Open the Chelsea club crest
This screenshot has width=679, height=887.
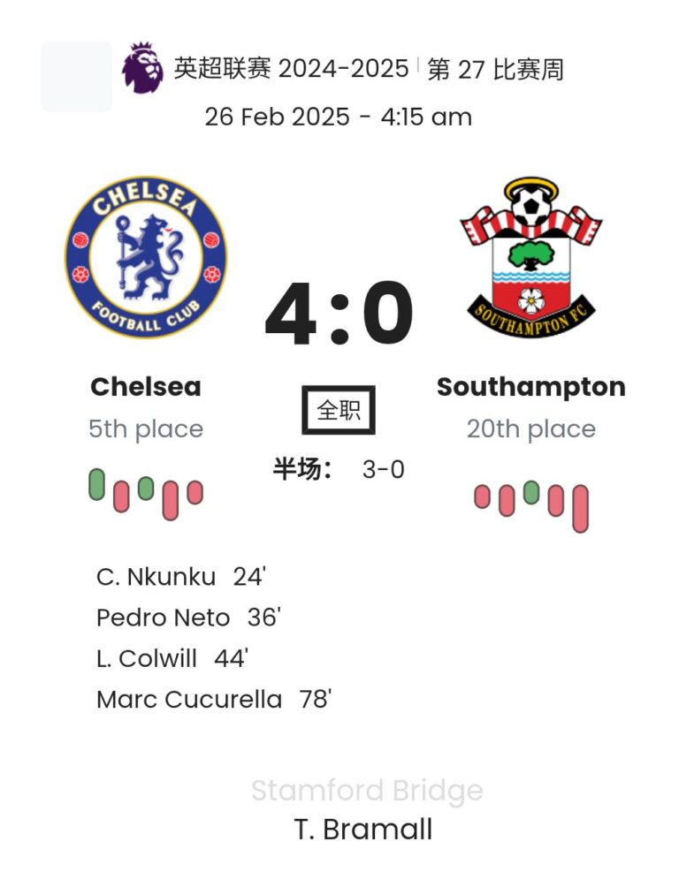point(146,257)
